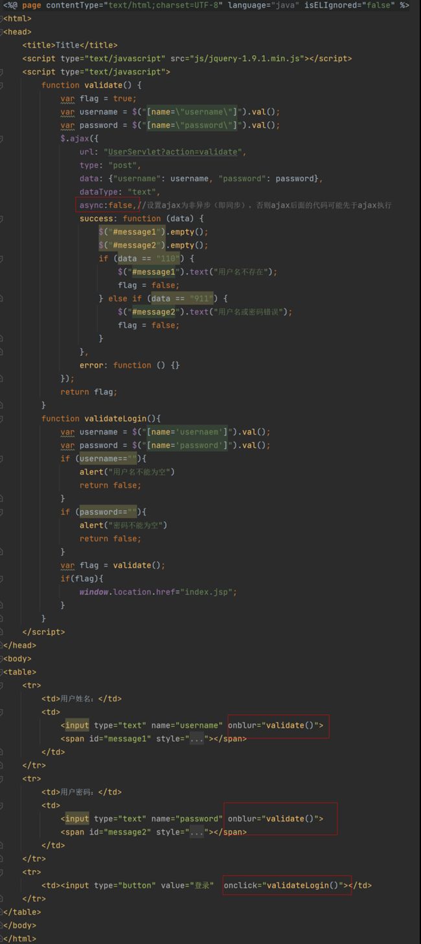
Task: Click error: function () {} line
Action: coord(130,365)
